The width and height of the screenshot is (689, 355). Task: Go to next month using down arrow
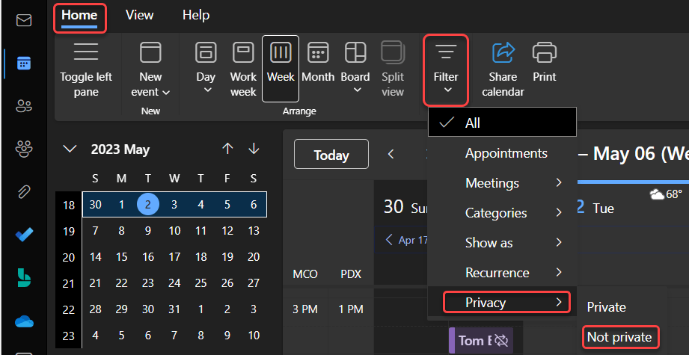(x=254, y=149)
